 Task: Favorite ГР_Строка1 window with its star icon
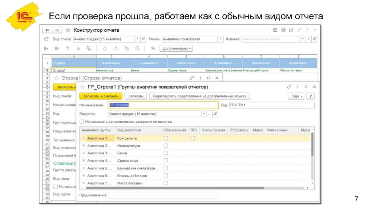click(82, 87)
